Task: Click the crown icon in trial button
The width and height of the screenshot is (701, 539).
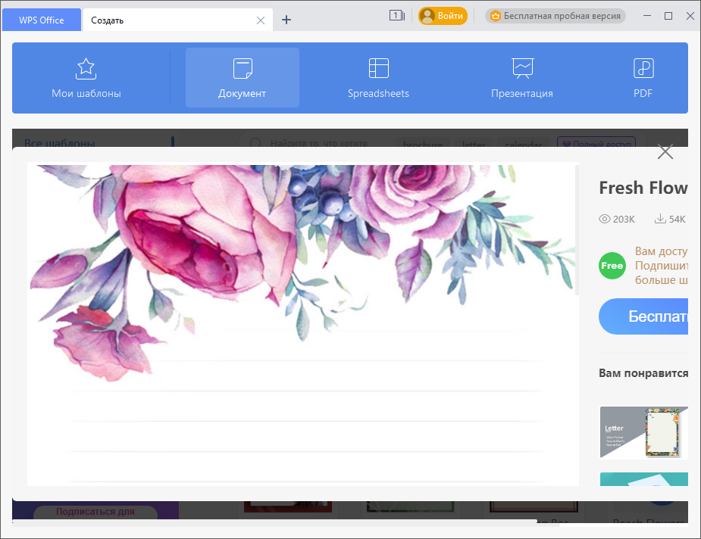Action: tap(496, 16)
